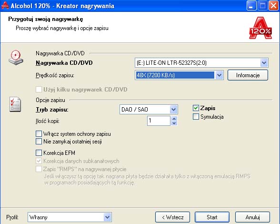Open the Tryb zapisu DAO / SAO dropdown
This screenshot has width=280, height=224.
(149, 110)
